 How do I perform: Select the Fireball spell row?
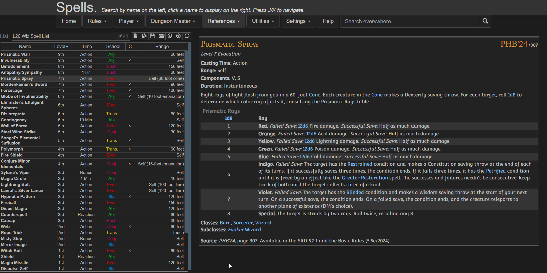[92, 203]
